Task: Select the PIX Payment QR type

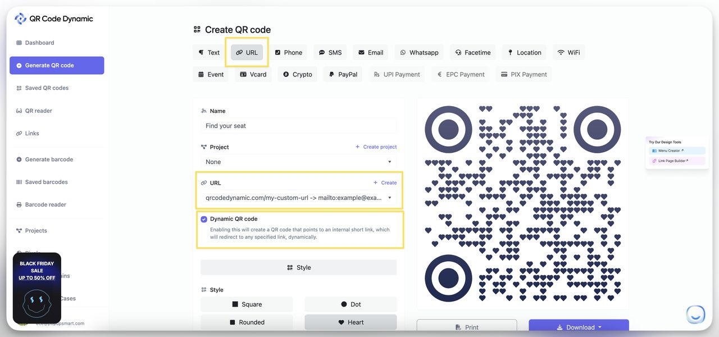Action: pyautogui.click(x=524, y=74)
